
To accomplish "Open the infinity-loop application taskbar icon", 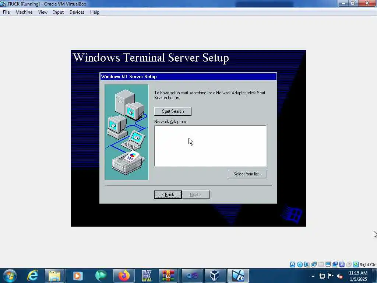I will tap(192, 276).
